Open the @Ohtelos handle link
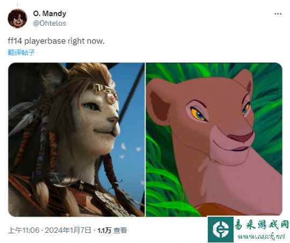290x243 pixels. click(x=49, y=23)
